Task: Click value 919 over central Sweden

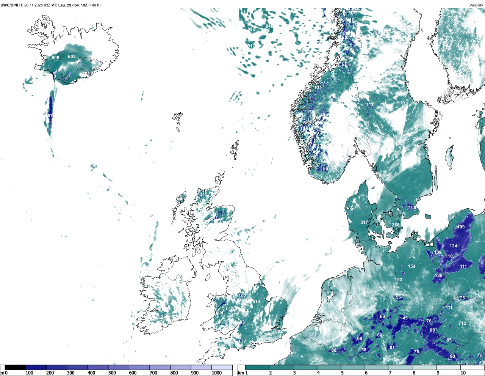Action: click(x=401, y=103)
